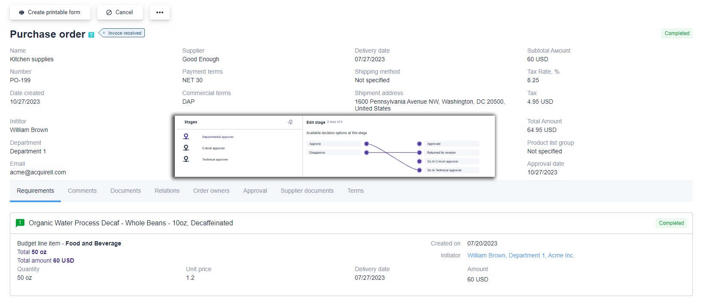The image size is (701, 308).
Task: Switch to the Relations tab
Action: (167, 191)
